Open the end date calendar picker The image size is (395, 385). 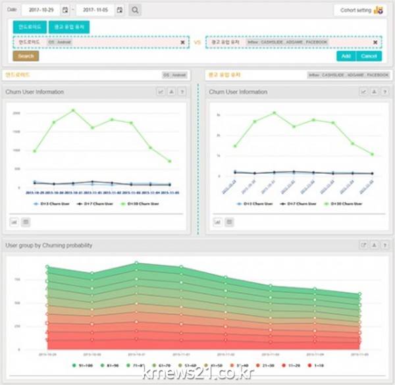[x=119, y=11]
